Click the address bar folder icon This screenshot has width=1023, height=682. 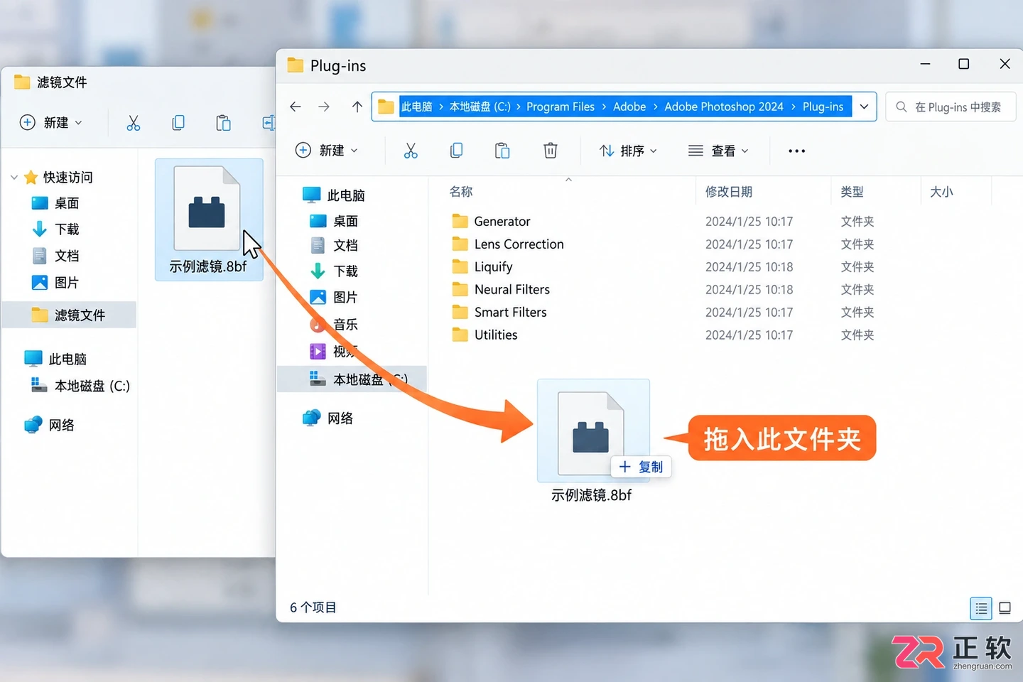tap(386, 107)
